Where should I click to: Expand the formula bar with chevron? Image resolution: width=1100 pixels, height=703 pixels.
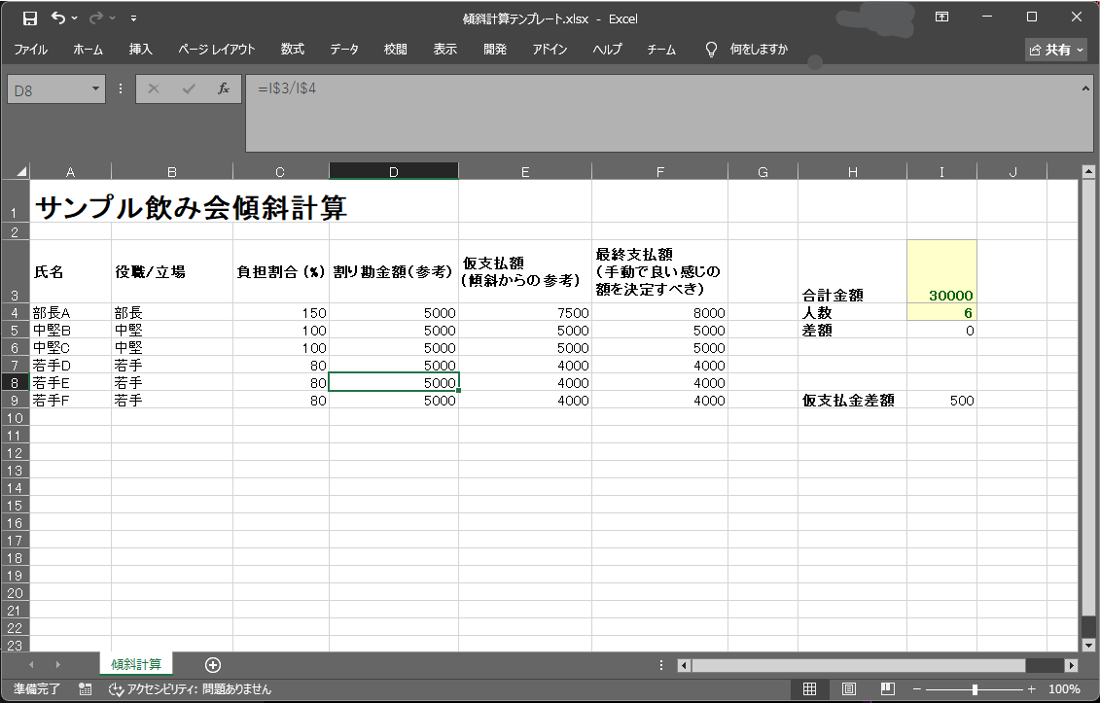[x=1086, y=88]
